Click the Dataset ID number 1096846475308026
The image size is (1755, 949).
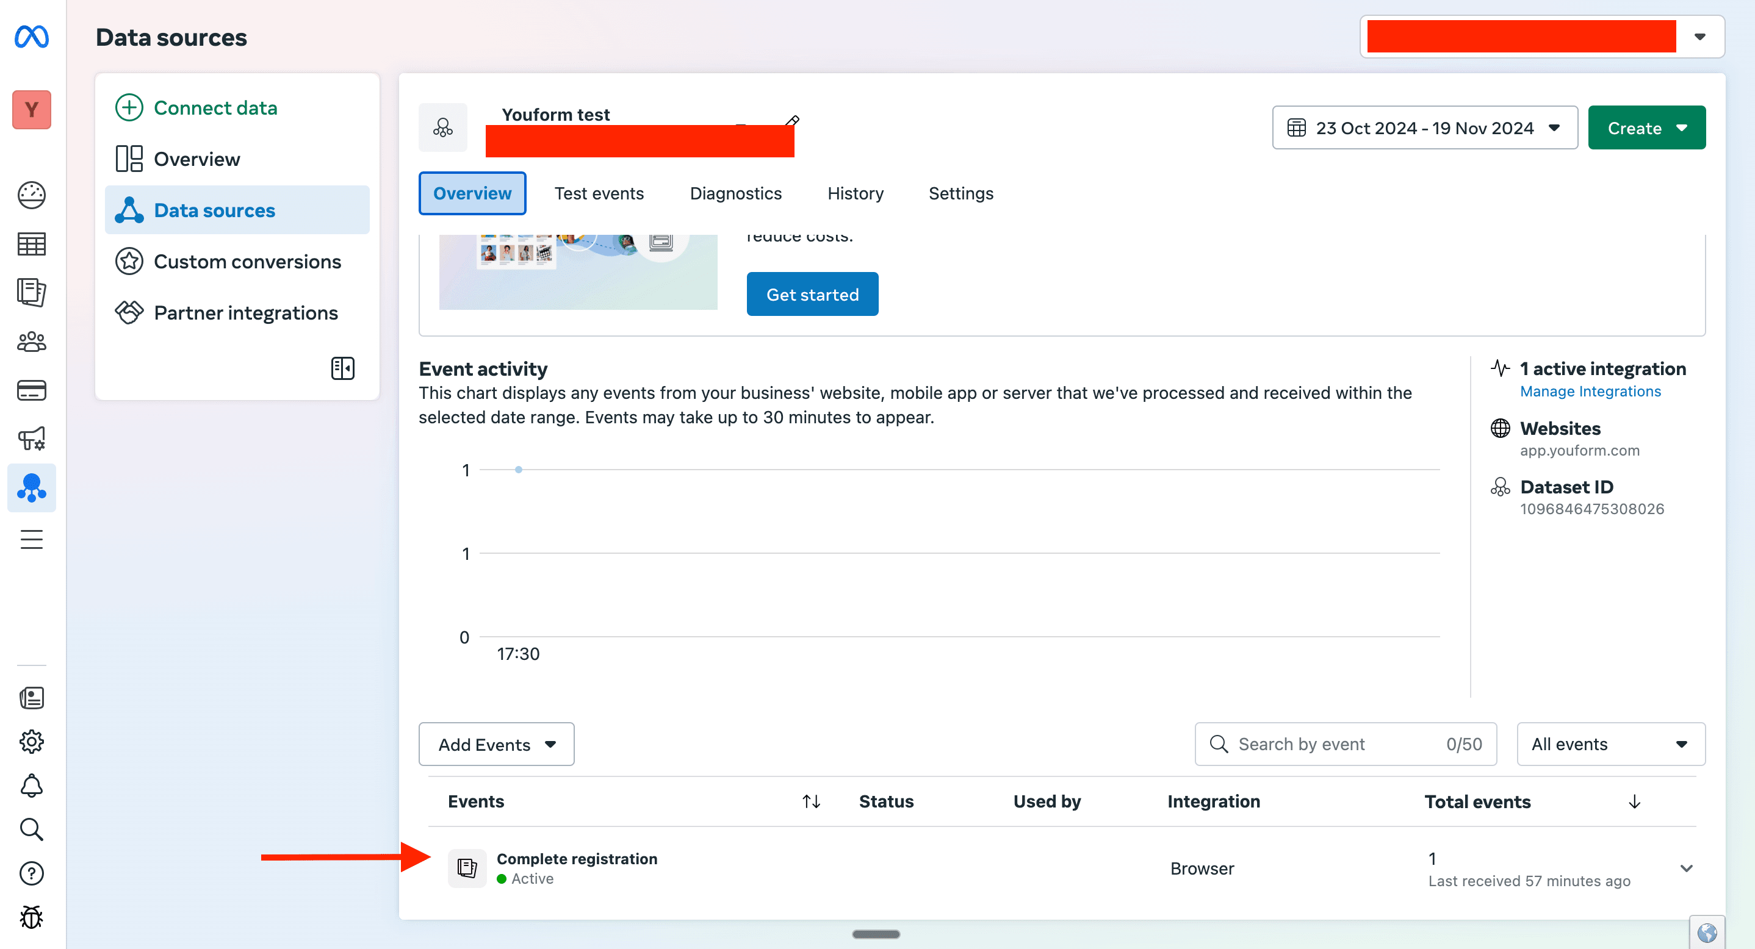click(1591, 509)
